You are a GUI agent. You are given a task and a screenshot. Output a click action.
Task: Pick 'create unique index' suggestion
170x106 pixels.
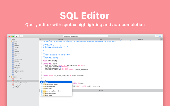pyautogui.click(x=56, y=84)
